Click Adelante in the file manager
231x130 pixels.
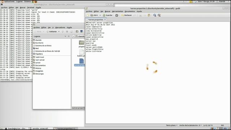tap(52, 31)
